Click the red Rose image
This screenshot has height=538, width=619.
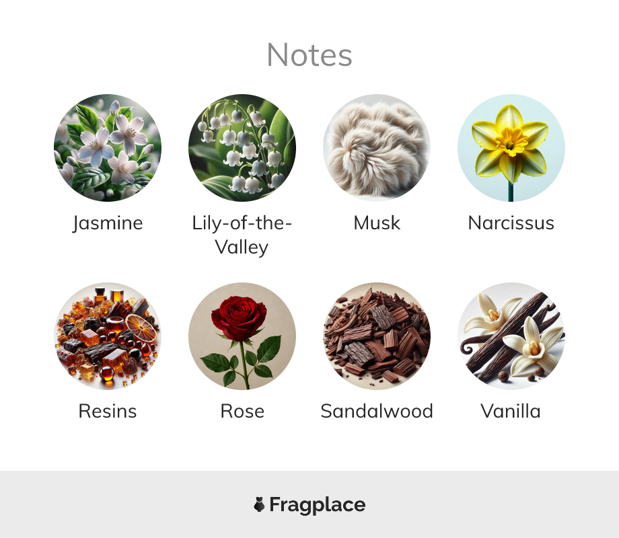(x=242, y=336)
